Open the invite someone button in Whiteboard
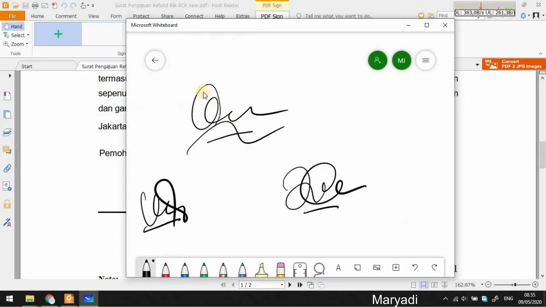Screen dimensions: 546x307 click(x=378, y=60)
